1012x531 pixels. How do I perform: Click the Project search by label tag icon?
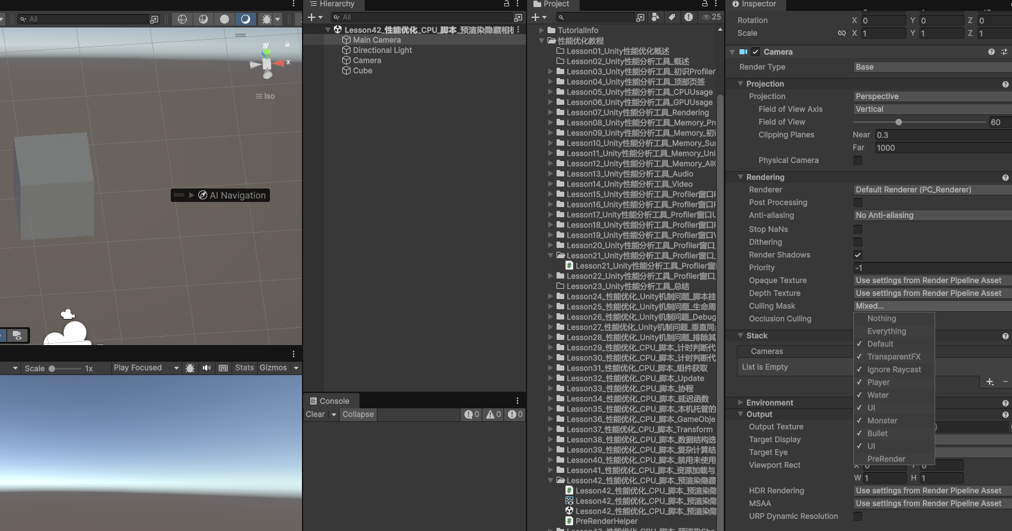672,17
